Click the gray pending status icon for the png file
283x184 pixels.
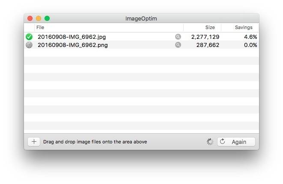[29, 45]
